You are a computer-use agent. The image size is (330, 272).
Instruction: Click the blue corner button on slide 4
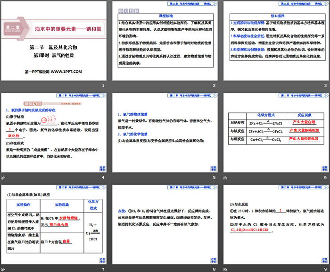click(102, 169)
